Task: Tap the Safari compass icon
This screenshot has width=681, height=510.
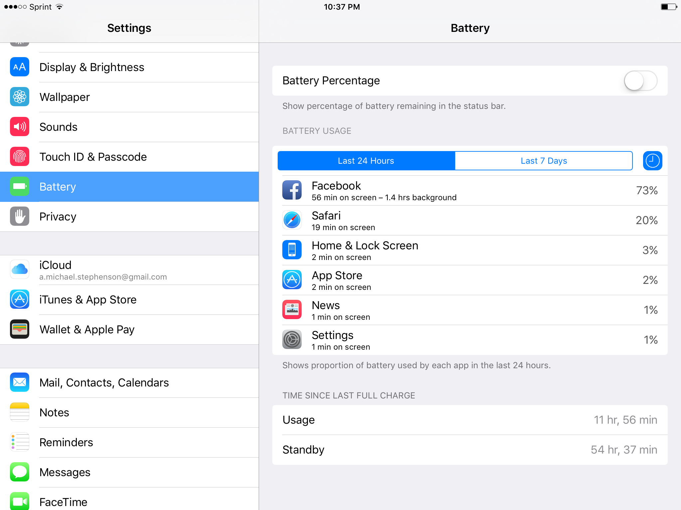Action: click(x=292, y=220)
